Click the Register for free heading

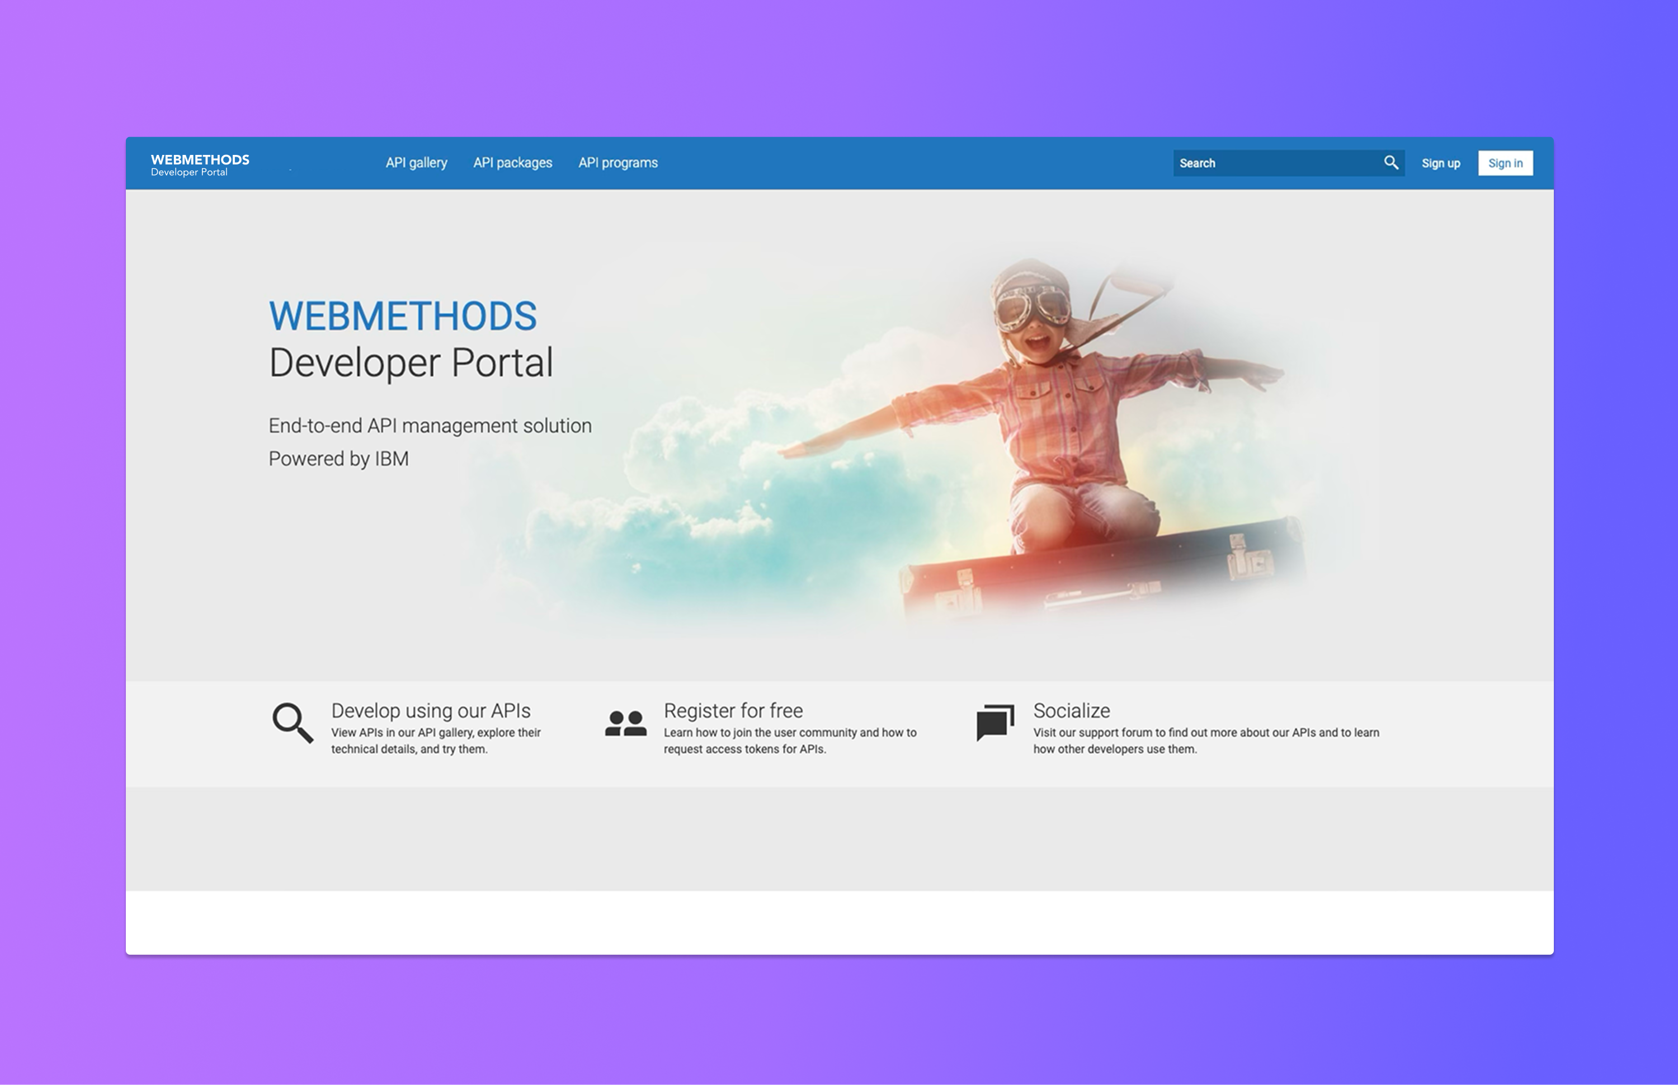pyautogui.click(x=733, y=710)
